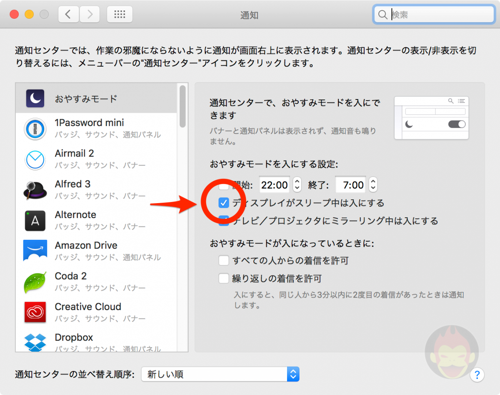Select the Airmail 2 icon
Image resolution: width=500 pixels, height=395 pixels.
tap(35, 159)
